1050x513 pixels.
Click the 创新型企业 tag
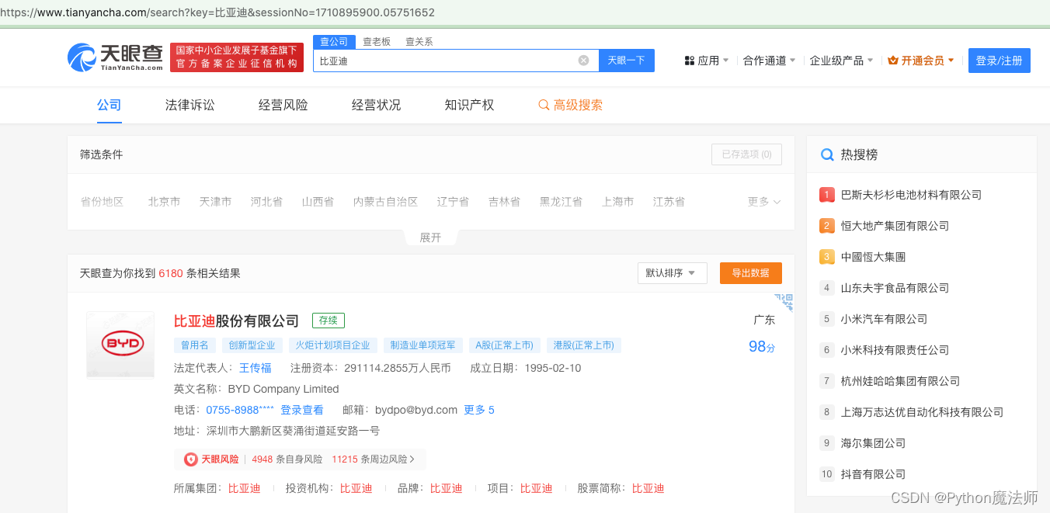tap(252, 345)
